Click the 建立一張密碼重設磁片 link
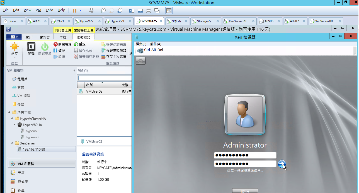359x193 pixels. click(245, 170)
